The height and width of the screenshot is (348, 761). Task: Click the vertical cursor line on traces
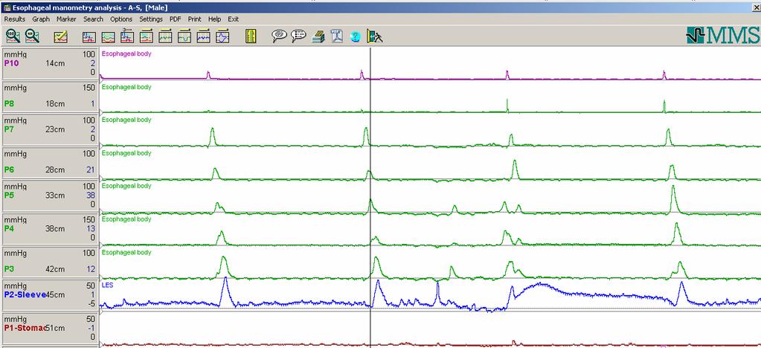pyautogui.click(x=370, y=196)
